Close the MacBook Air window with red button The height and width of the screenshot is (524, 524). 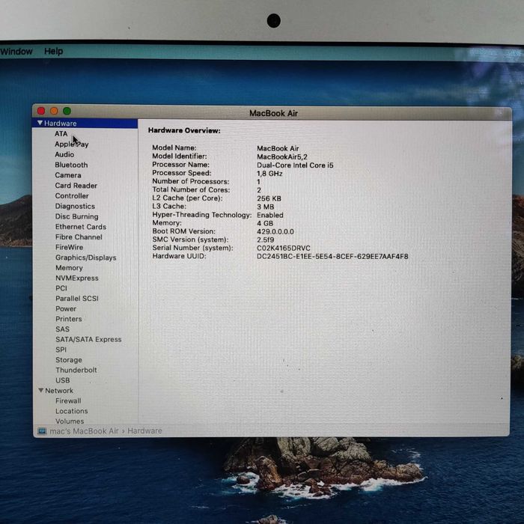pyautogui.click(x=41, y=111)
